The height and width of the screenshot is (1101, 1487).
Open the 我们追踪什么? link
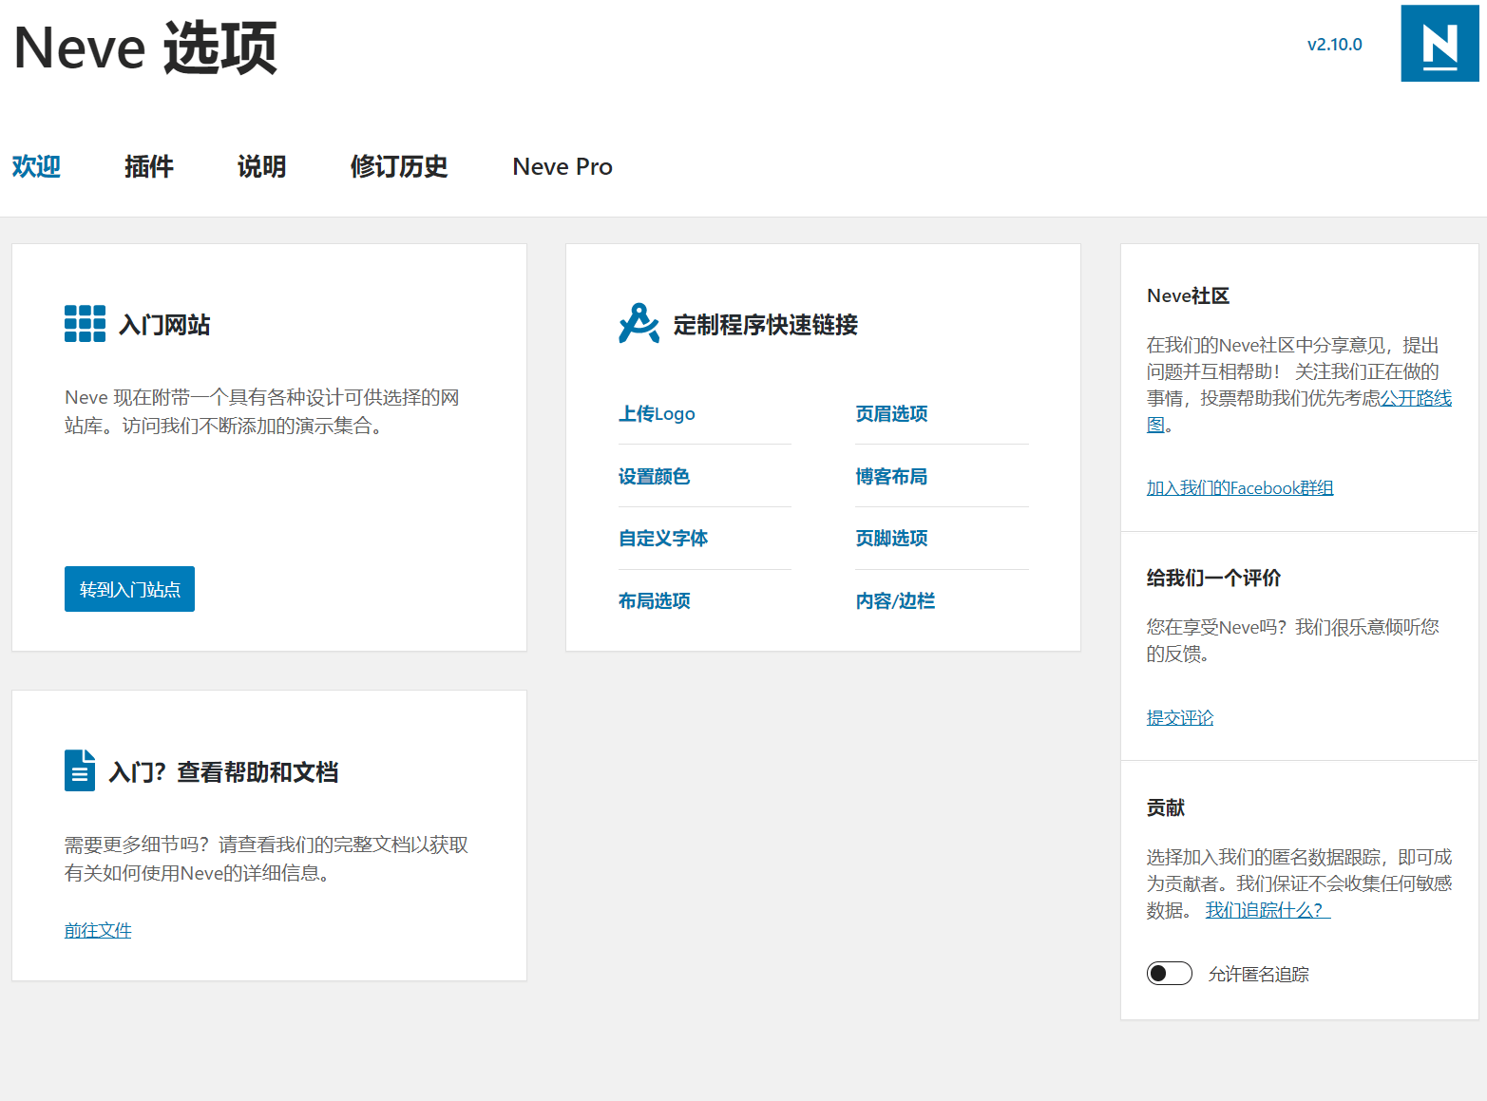coord(1268,910)
